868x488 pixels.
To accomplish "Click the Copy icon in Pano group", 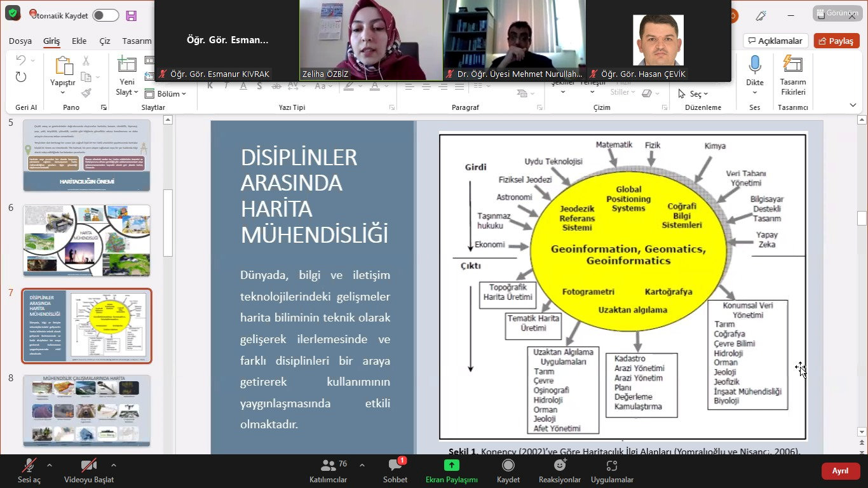I will coord(86,77).
